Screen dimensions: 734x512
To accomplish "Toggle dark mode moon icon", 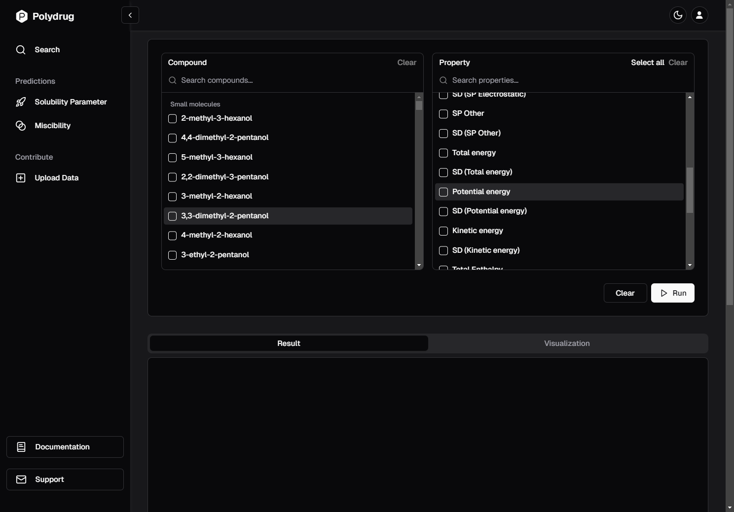I will point(678,15).
